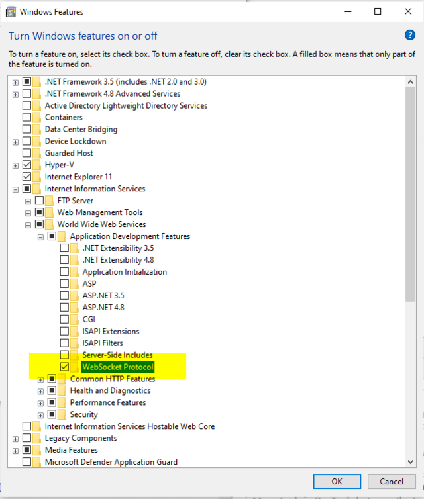The image size is (424, 499).
Task: Expand the FTP Server node
Action: coord(28,201)
